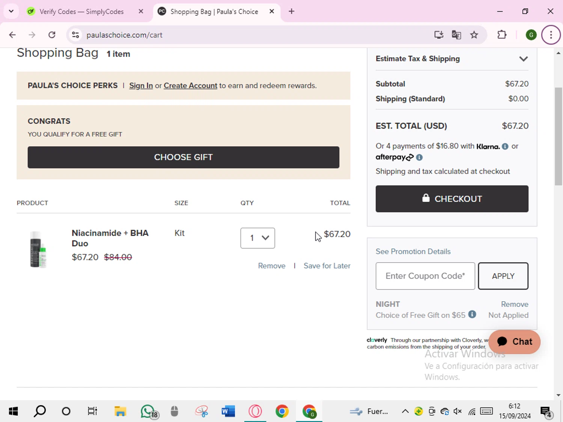The width and height of the screenshot is (563, 422).
Task: Expand Estimate Tax & Shipping section
Action: [452, 59]
